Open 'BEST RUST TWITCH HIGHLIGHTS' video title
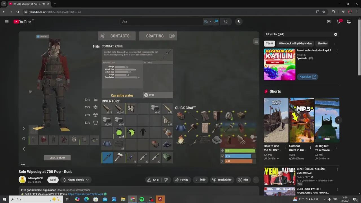 313,191
